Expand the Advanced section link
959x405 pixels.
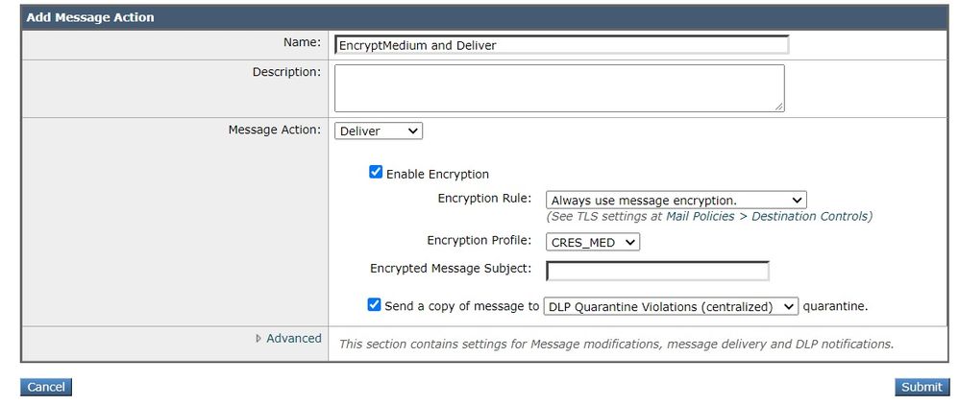(293, 338)
